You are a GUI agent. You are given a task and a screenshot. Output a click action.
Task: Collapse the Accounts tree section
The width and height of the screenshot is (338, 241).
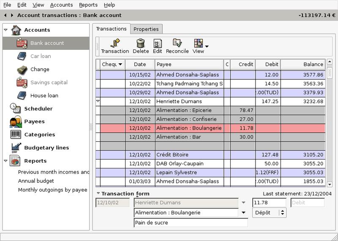(x=5, y=30)
